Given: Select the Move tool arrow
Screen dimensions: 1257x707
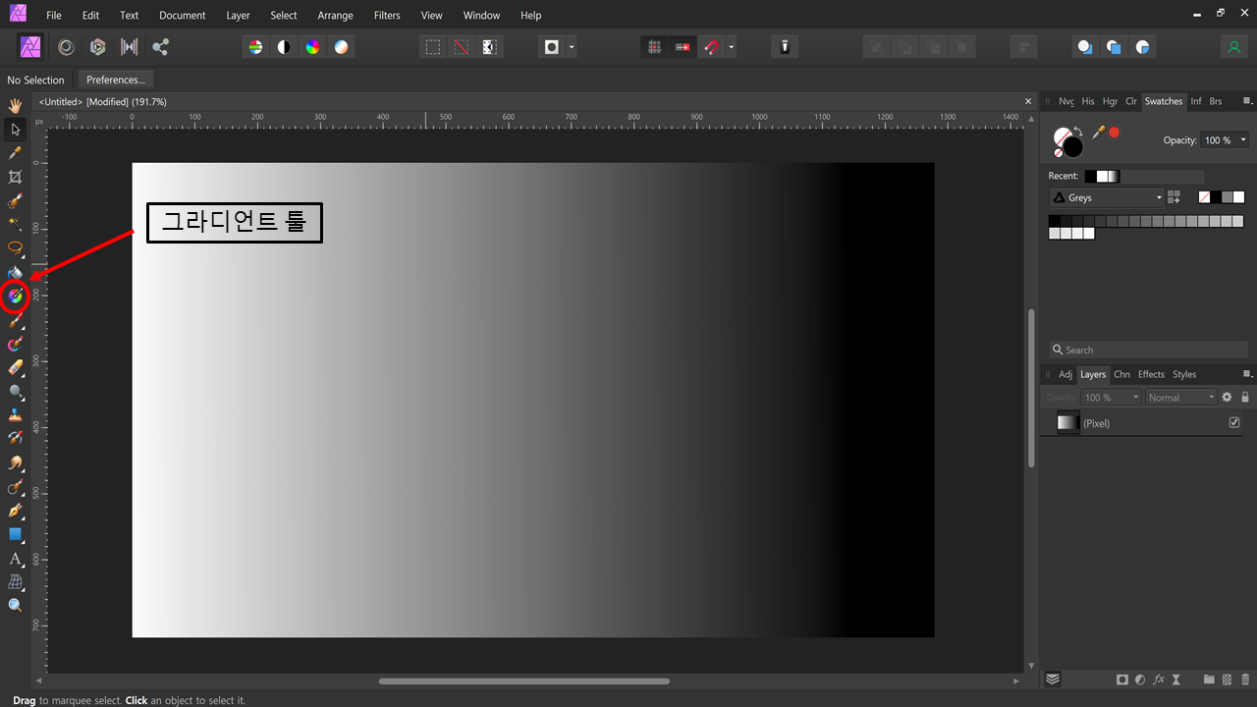Looking at the screenshot, I should (15, 129).
